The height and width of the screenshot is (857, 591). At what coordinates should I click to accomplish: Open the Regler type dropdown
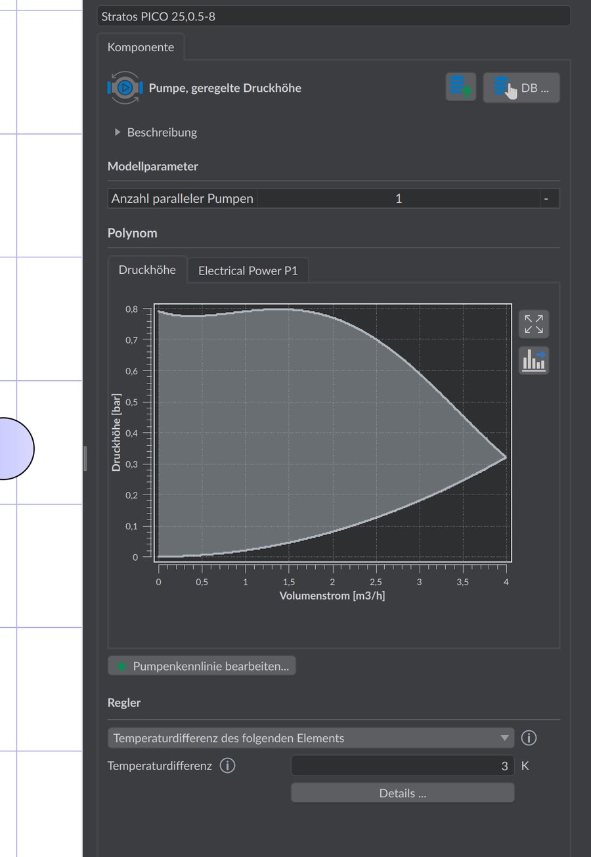(311, 738)
